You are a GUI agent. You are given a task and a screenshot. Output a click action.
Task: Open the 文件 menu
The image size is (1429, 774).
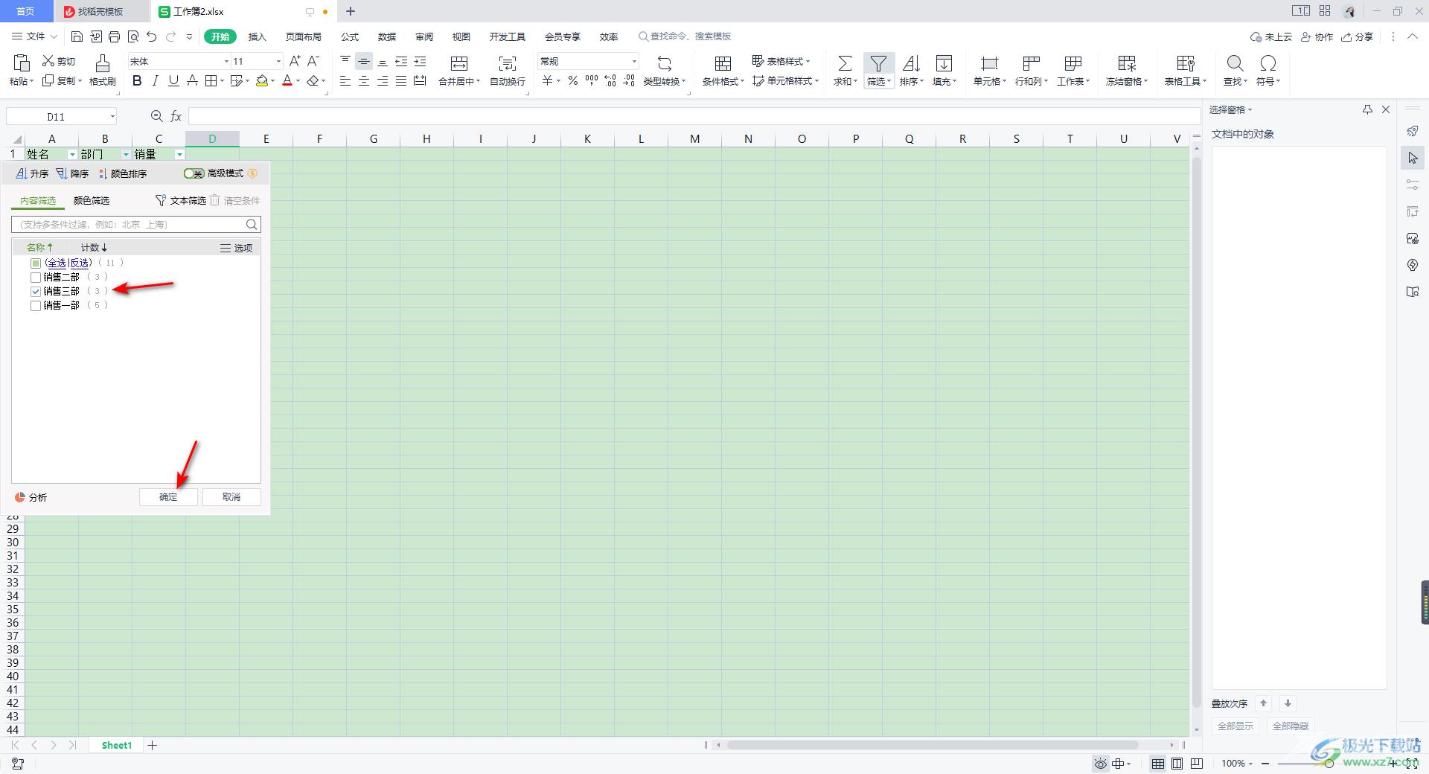click(x=34, y=36)
